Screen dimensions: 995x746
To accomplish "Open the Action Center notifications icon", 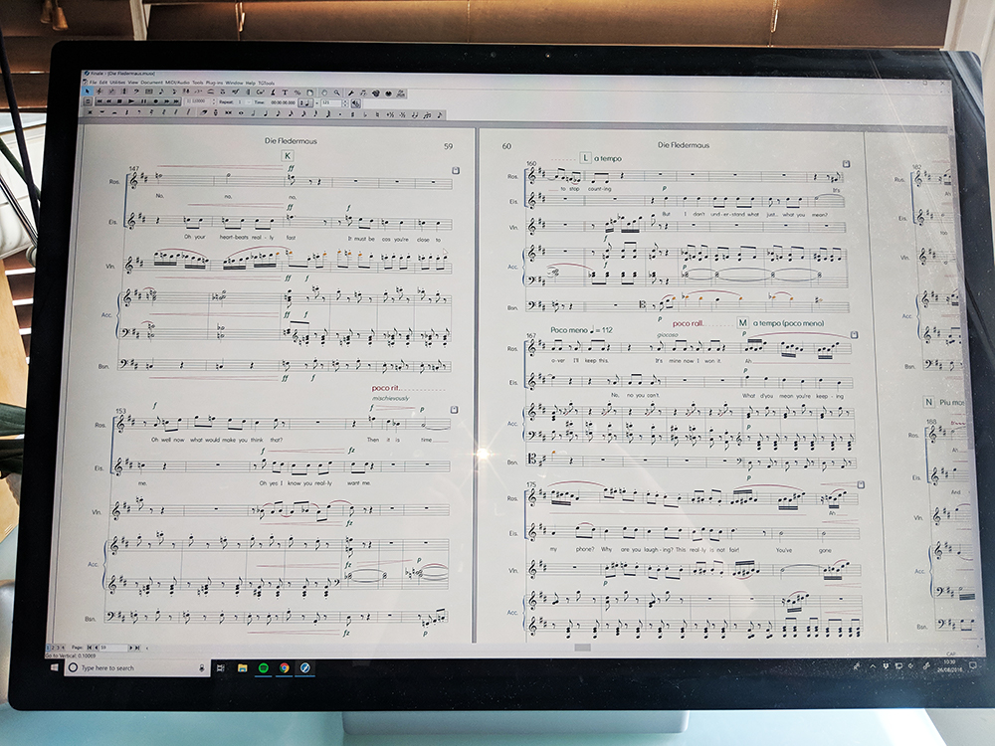I will click(x=973, y=664).
